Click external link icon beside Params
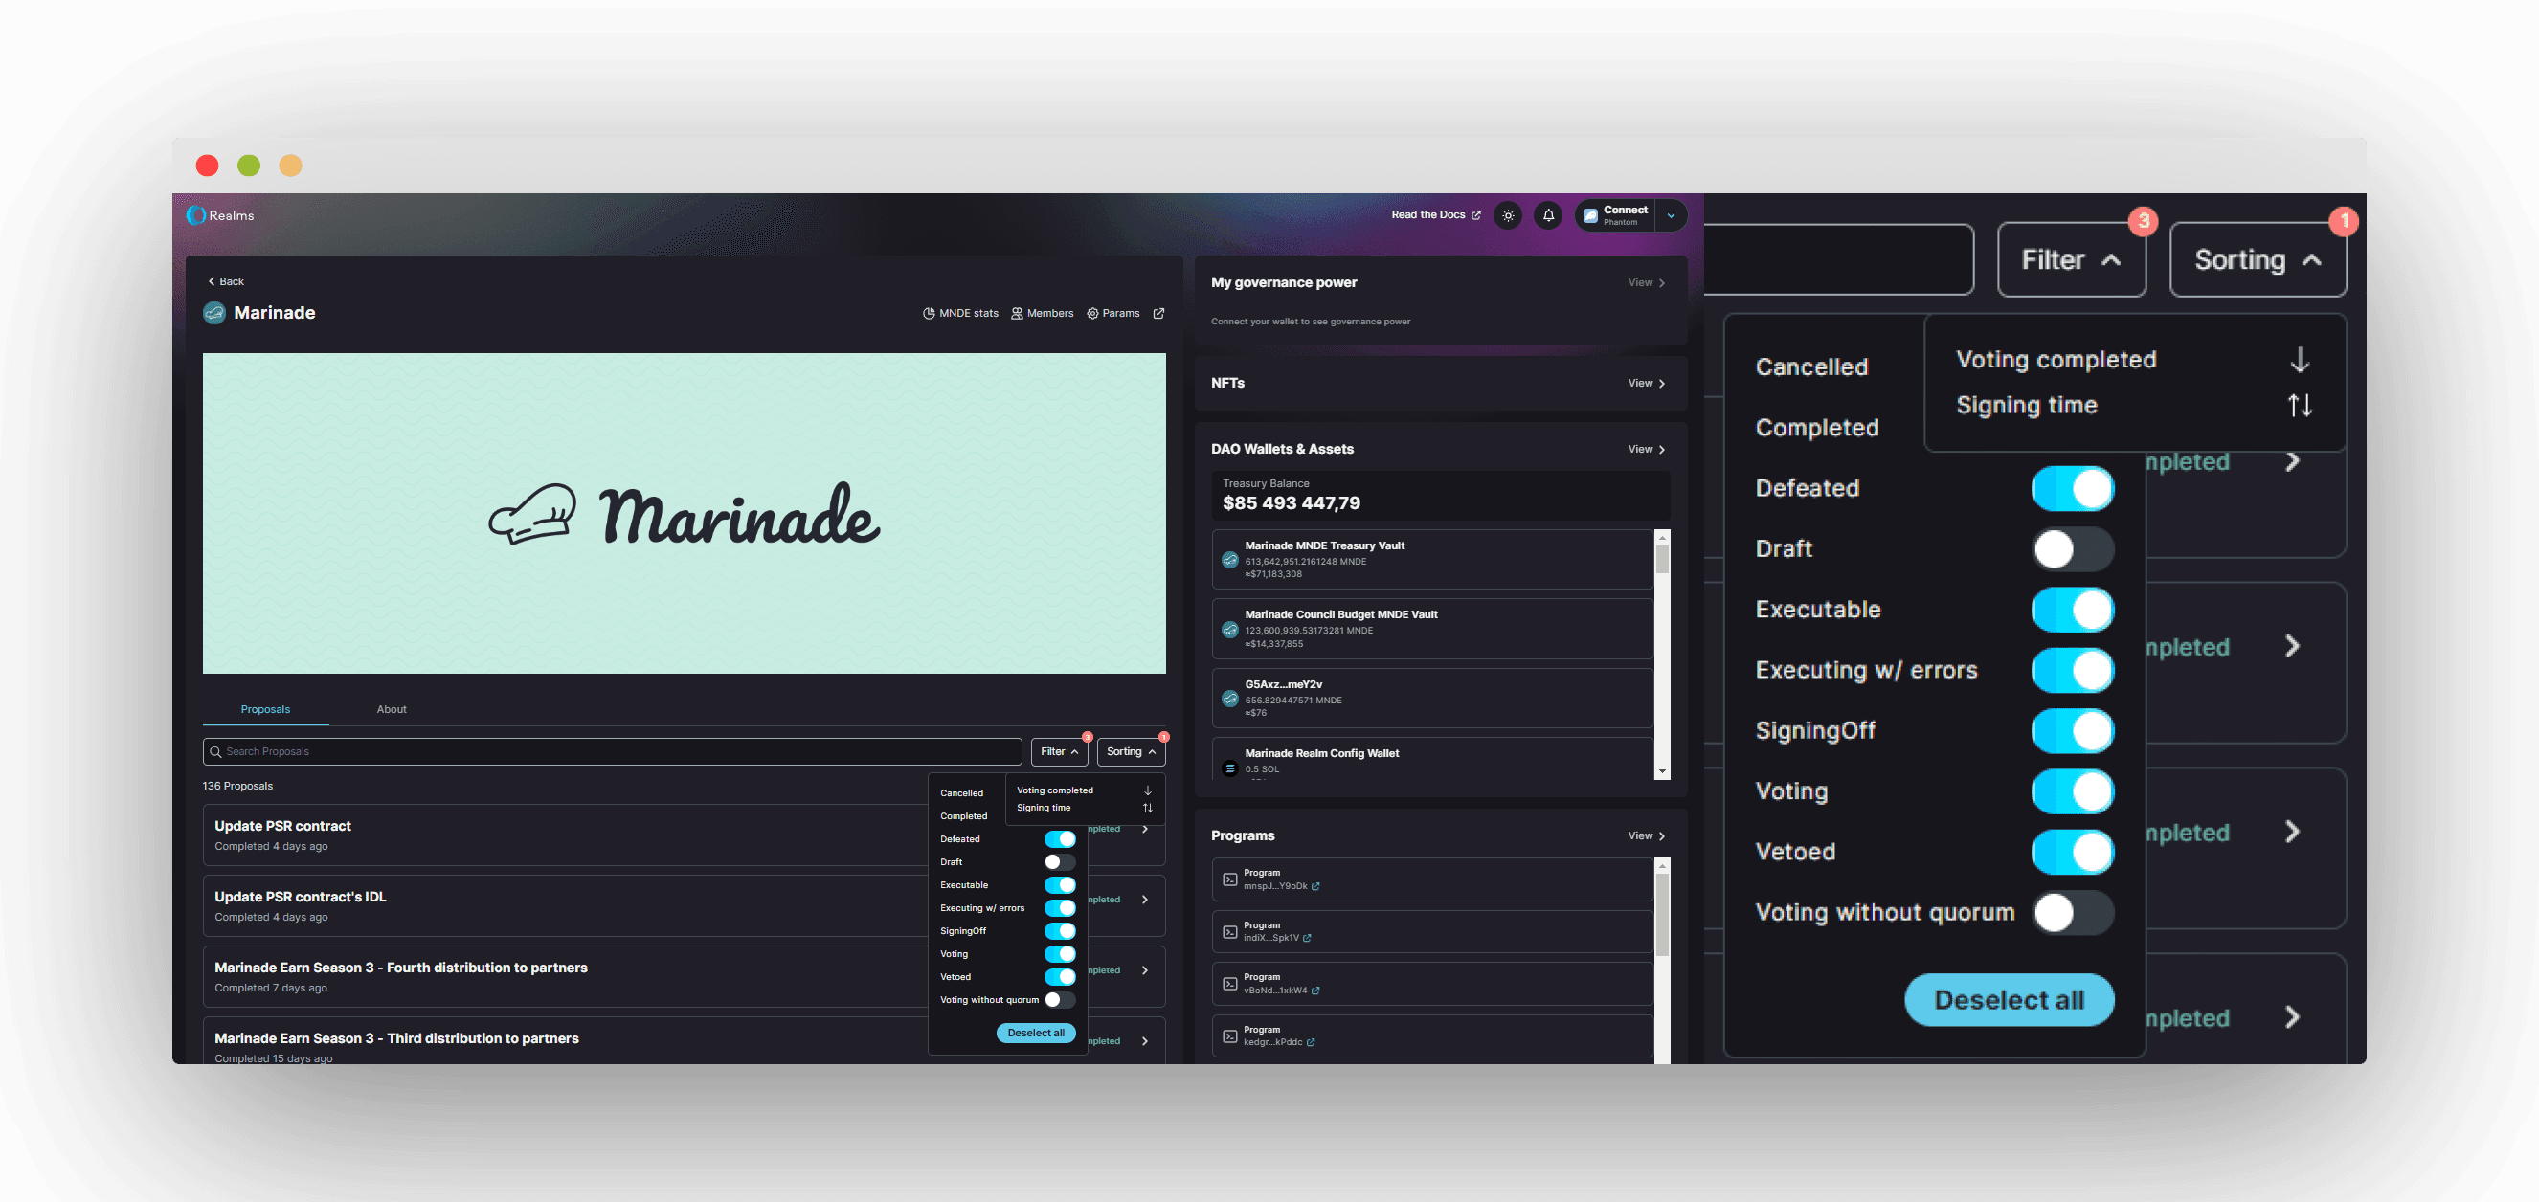2539x1202 pixels. 1159,313
